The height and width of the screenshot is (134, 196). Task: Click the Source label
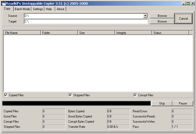pos(12,16)
